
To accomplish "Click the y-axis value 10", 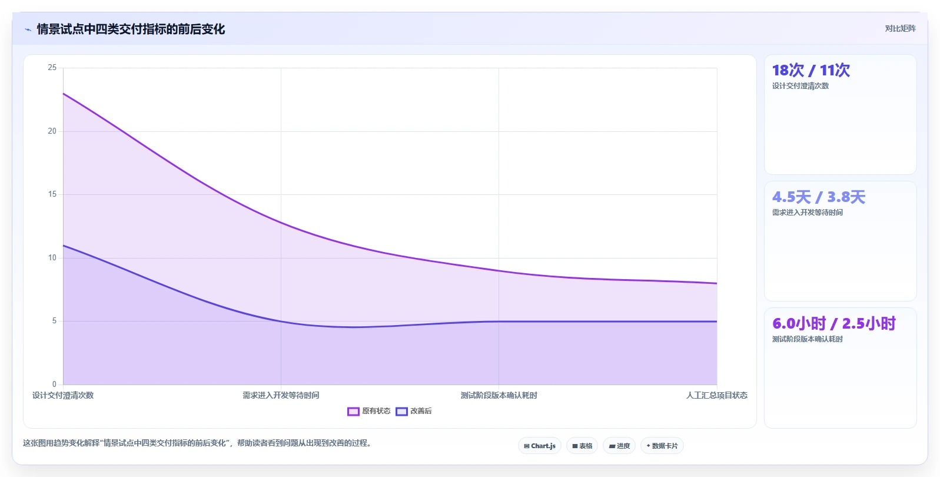I will pos(52,257).
